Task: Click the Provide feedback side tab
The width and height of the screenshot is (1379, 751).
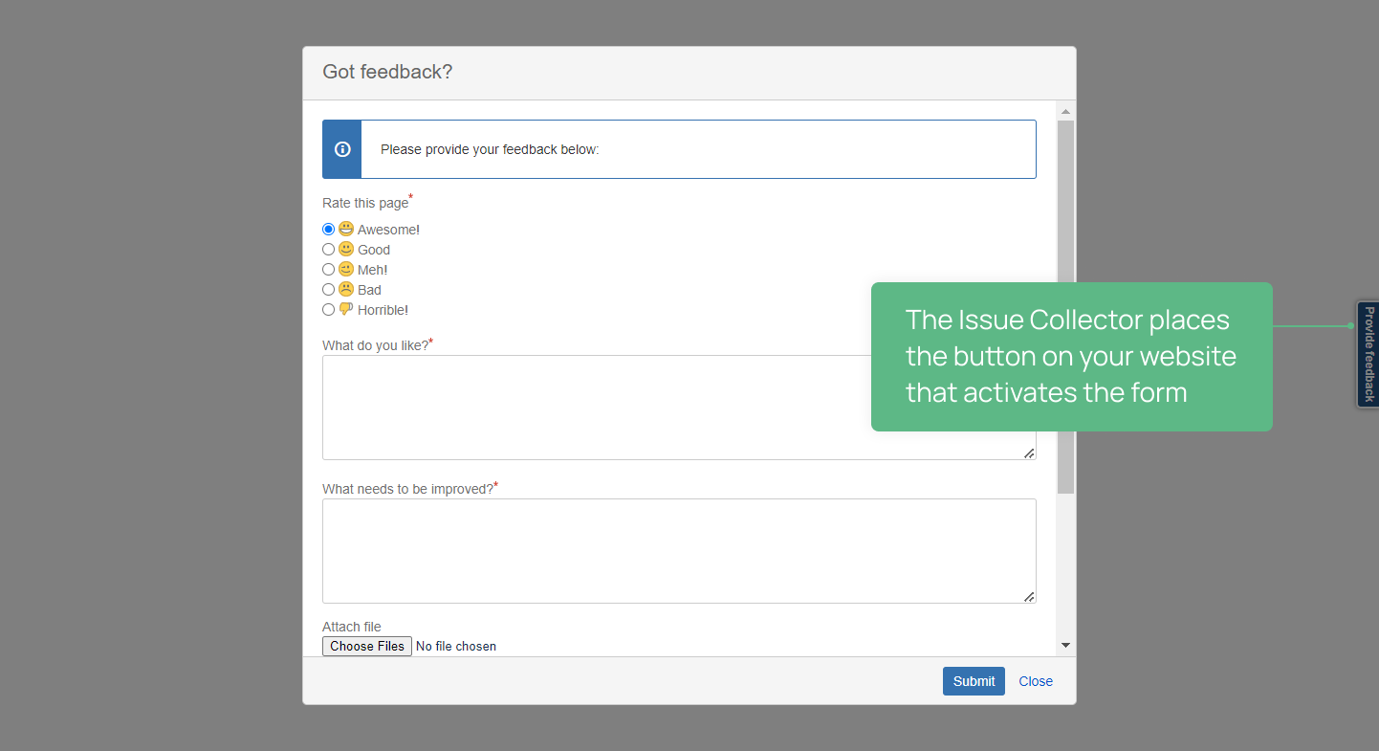Action: pos(1368,354)
